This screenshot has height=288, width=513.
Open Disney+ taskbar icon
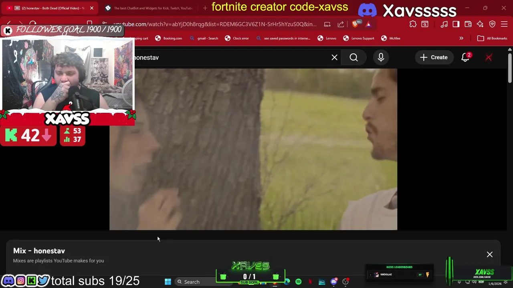click(x=322, y=282)
